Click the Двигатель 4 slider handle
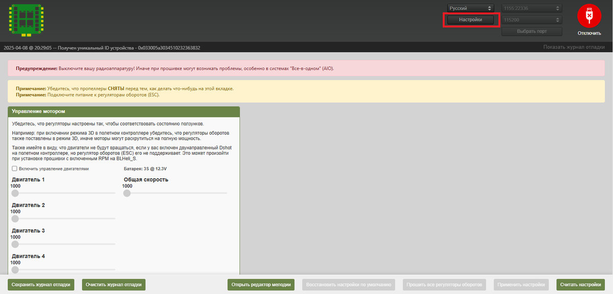This screenshot has width=613, height=294. click(x=15, y=269)
